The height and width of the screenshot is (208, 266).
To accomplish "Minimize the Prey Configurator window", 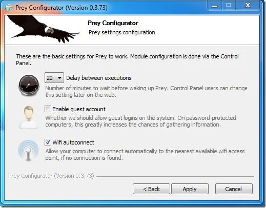I will coord(215,6).
